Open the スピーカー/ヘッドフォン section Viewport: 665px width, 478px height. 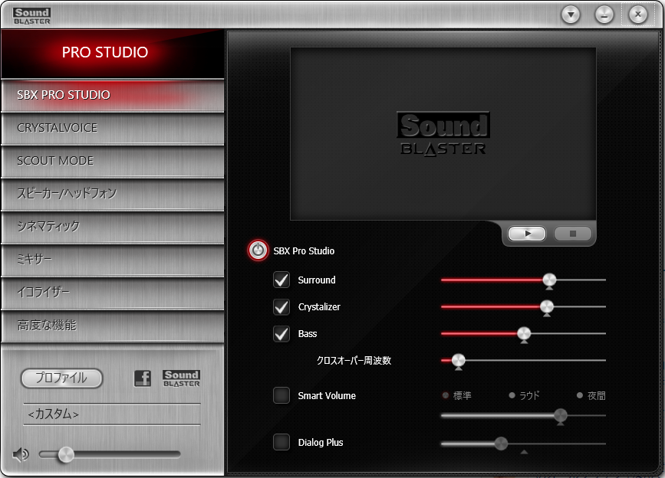(x=113, y=194)
